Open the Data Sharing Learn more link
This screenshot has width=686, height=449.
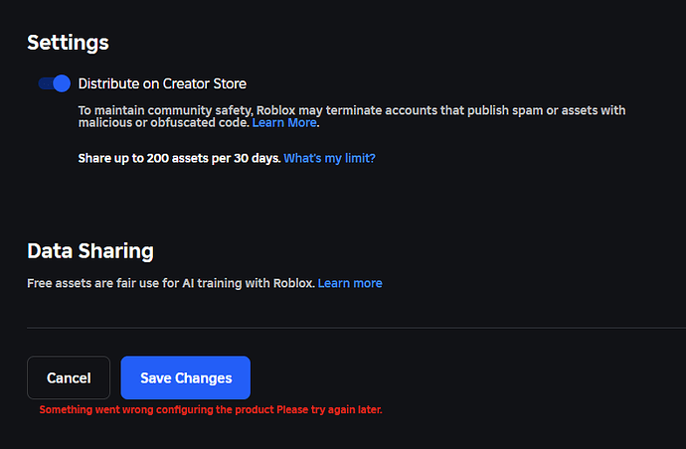(350, 283)
